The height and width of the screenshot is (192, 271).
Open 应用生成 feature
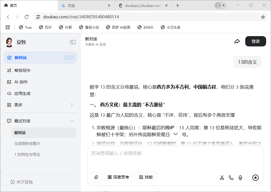(x=40, y=93)
